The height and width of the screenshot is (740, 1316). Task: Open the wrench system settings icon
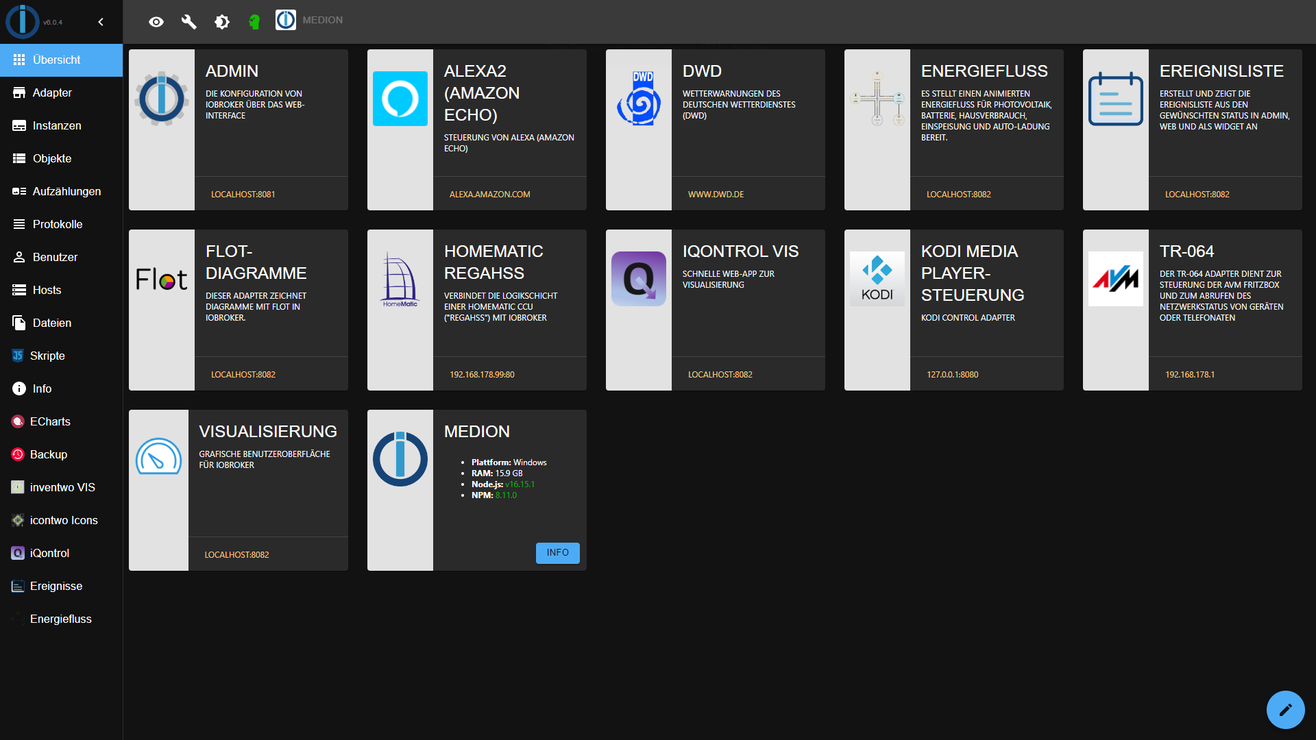(189, 22)
